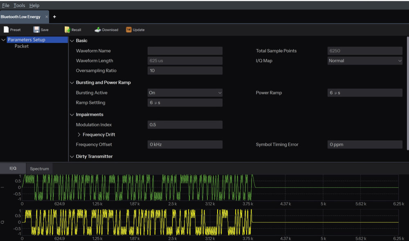Image resolution: width=409 pixels, height=241 pixels.
Task: Click the Modulation Index input field
Action: click(x=185, y=124)
